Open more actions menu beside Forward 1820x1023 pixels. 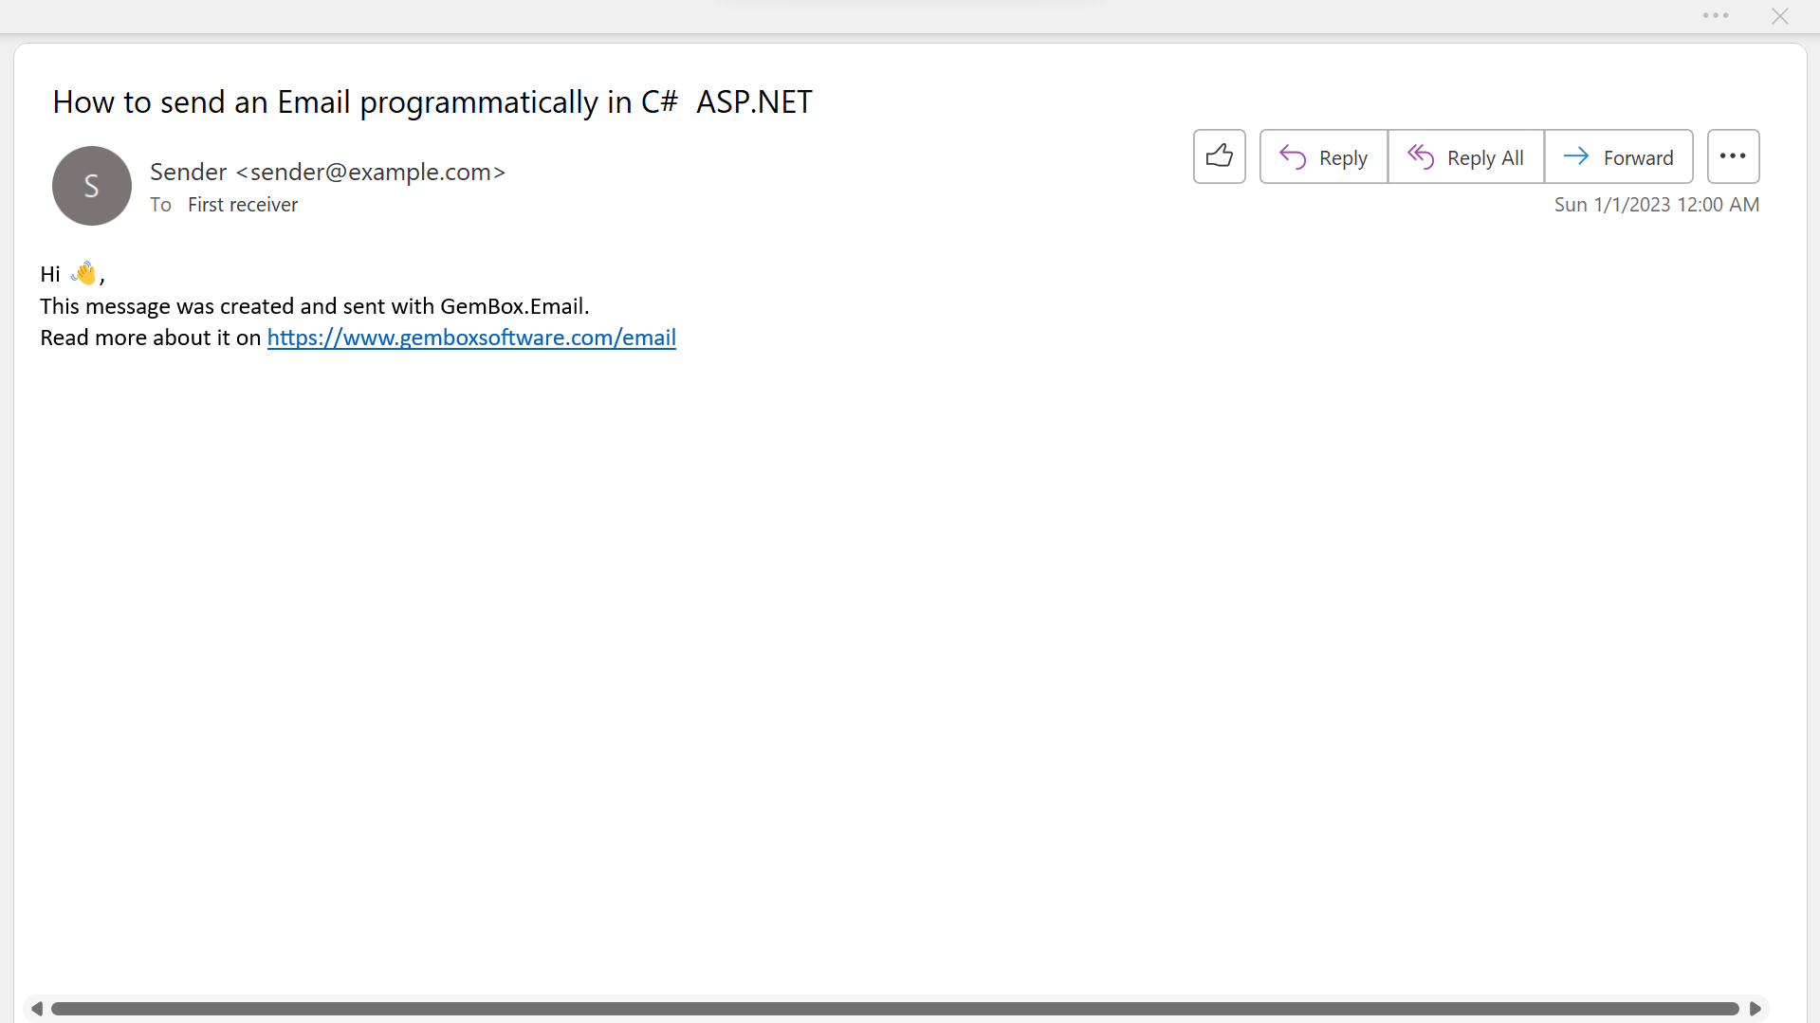pos(1733,156)
